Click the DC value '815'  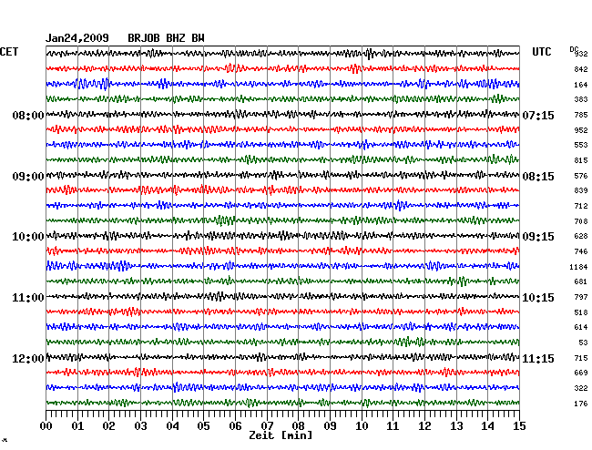click(x=581, y=160)
